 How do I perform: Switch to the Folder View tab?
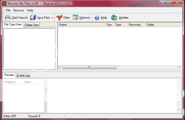click(x=32, y=25)
